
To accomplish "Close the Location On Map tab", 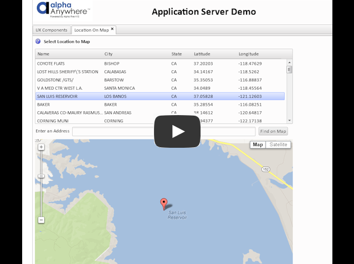I will (x=112, y=29).
